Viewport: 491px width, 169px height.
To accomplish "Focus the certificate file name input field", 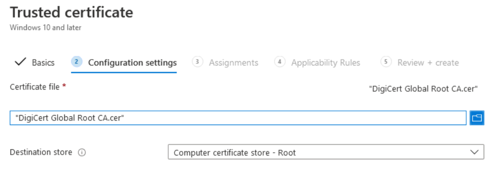I will 238,118.
